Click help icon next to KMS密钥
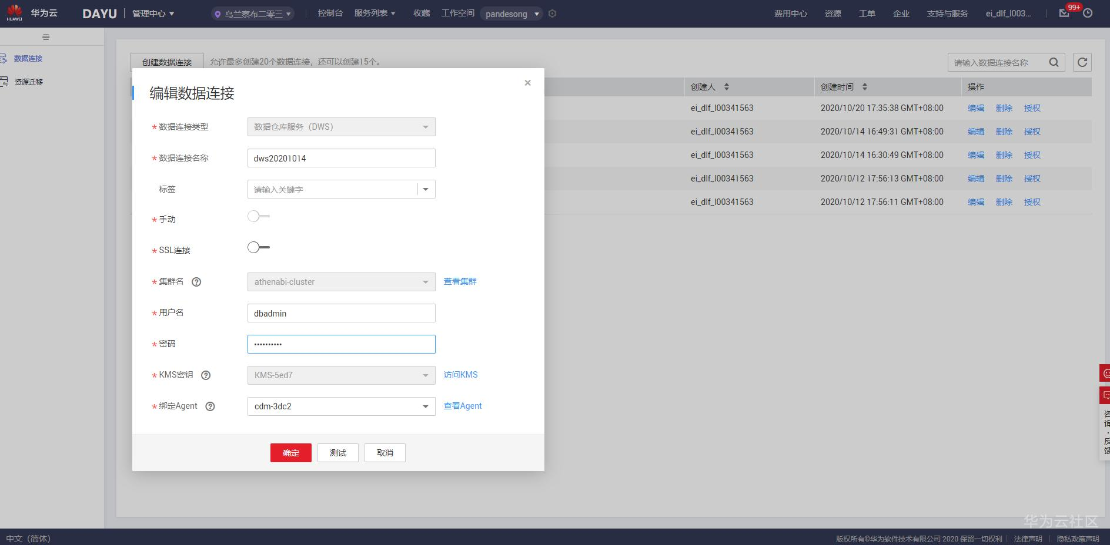This screenshot has height=545, width=1110. pyautogui.click(x=206, y=375)
